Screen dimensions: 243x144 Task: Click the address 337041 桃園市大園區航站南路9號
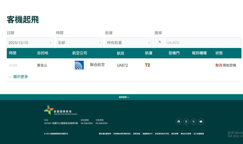tap(61, 123)
